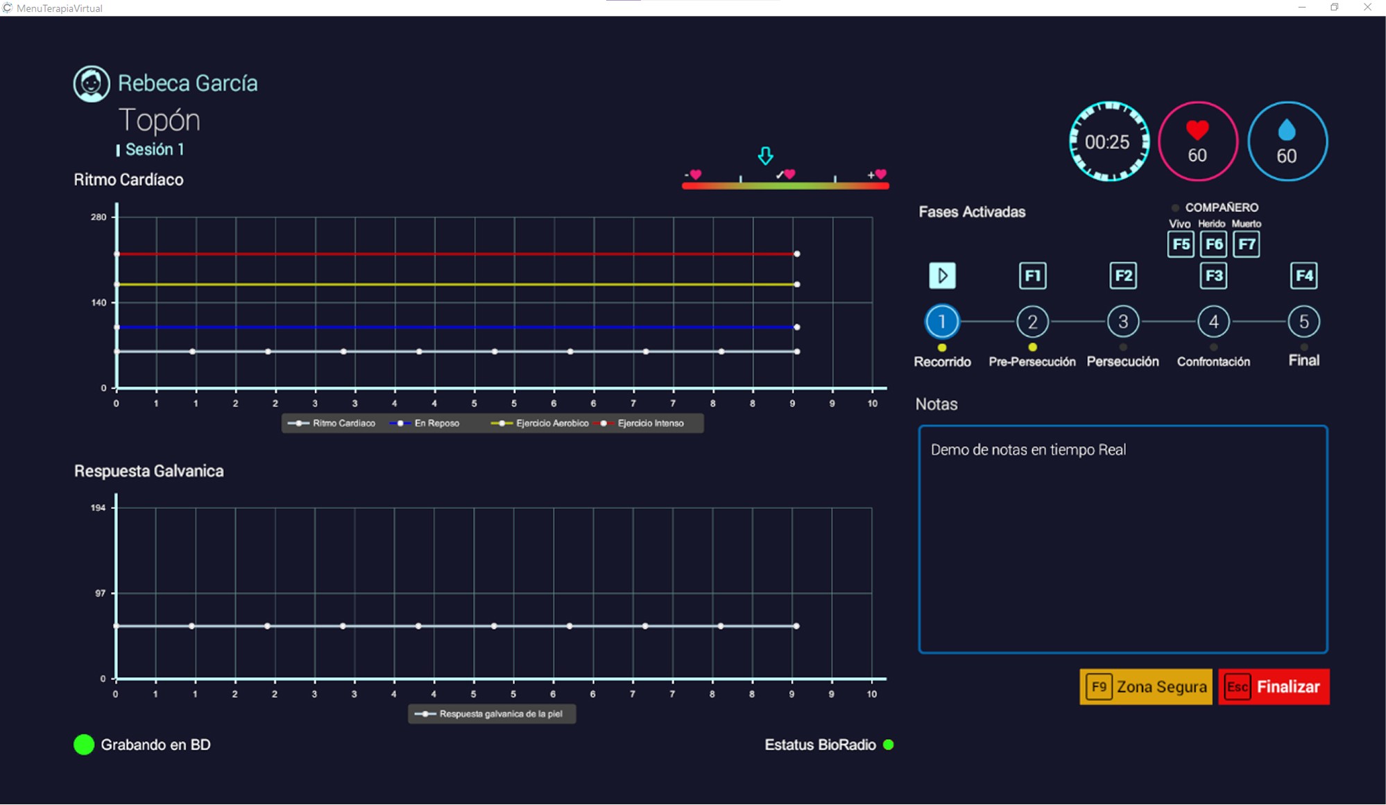Set companion status to Vivo with F5

pyautogui.click(x=1181, y=244)
